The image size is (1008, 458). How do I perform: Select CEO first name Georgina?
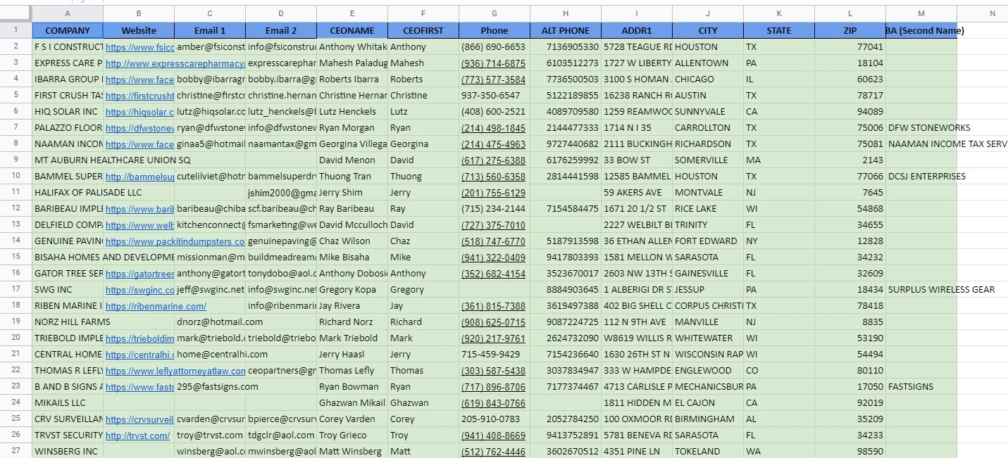pos(423,144)
